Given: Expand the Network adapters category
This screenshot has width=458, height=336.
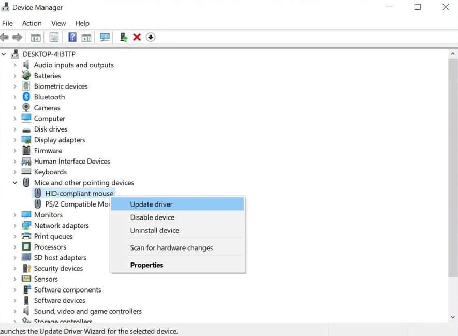Looking at the screenshot, I should point(14,225).
